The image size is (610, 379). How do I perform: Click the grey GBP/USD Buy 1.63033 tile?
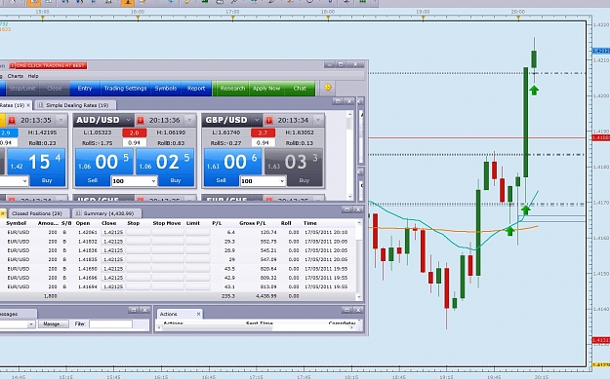pos(294,162)
